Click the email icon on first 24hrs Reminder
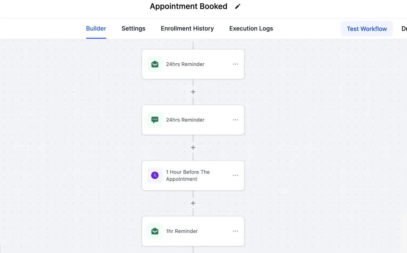Screen dimensions: 407x253 click(x=155, y=64)
